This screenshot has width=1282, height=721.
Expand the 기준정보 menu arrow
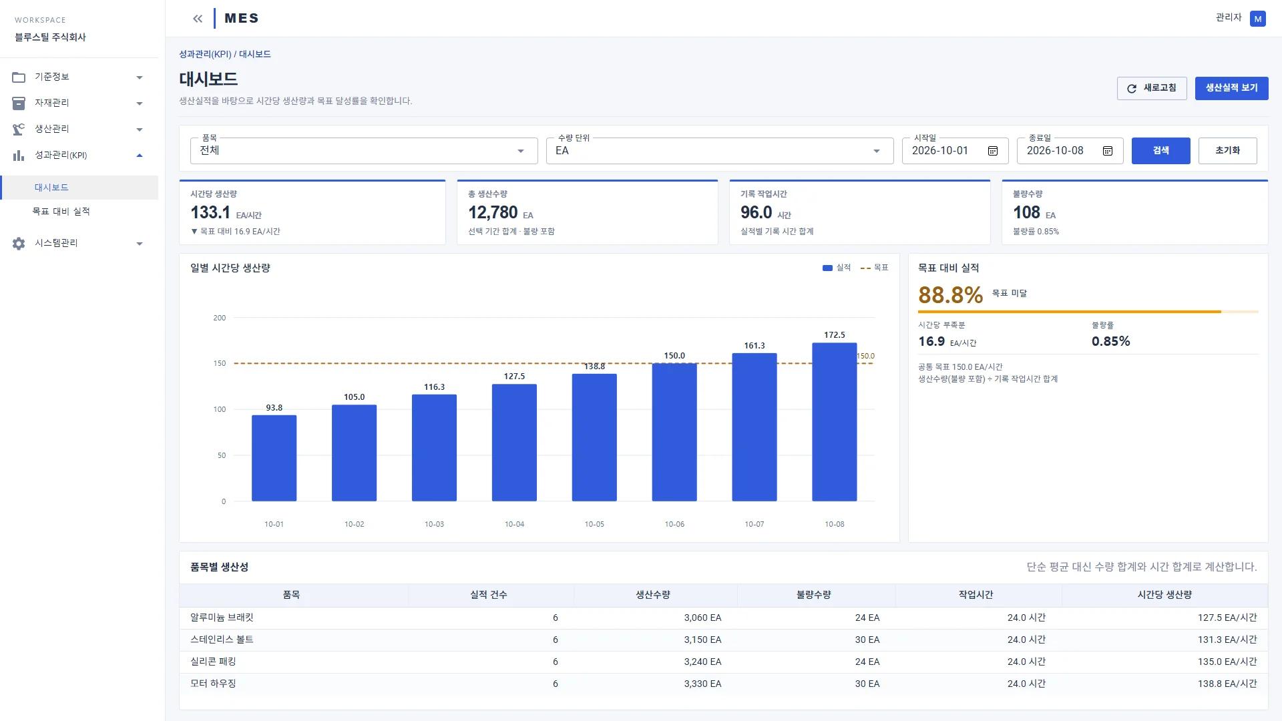[x=140, y=77]
